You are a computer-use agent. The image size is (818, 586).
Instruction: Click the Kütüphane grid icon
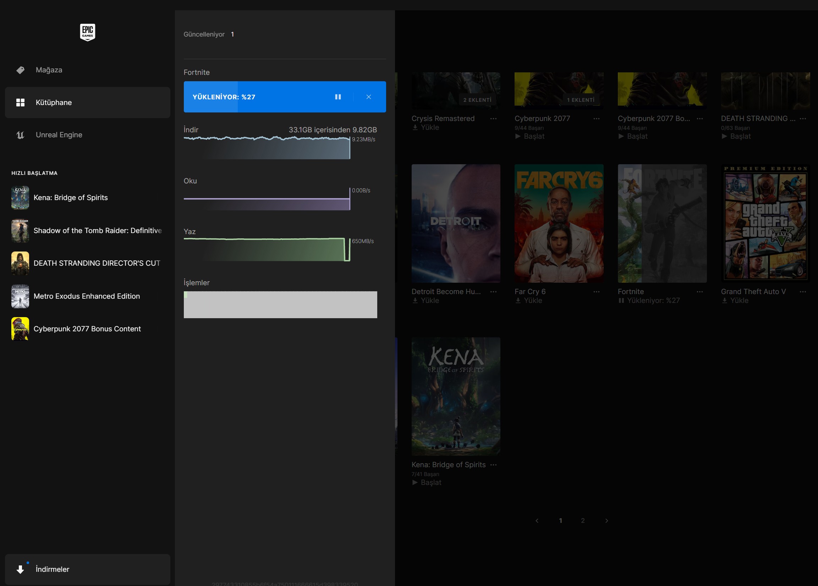tap(21, 103)
